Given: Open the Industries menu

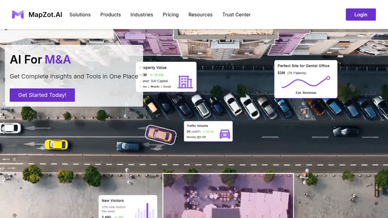Looking at the screenshot, I should [x=142, y=15].
